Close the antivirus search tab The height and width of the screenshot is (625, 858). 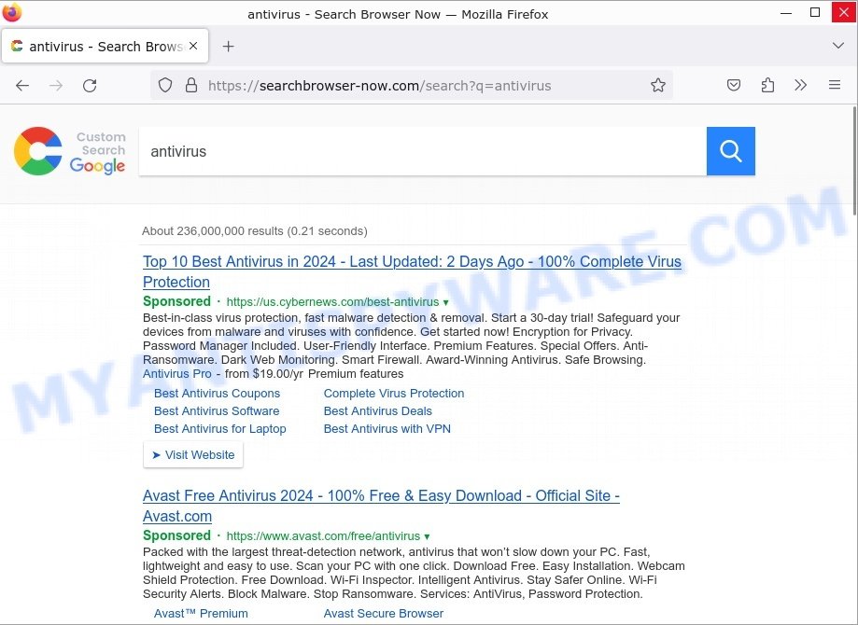click(193, 46)
